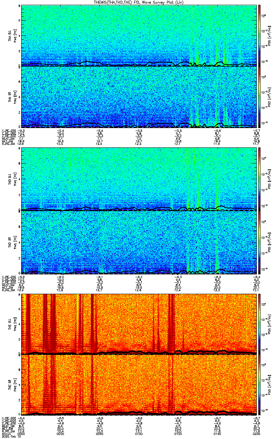This screenshot has height=439, width=274.
Task: Click the THA B-perpendicular PSD color bar
Action: click(259, 35)
